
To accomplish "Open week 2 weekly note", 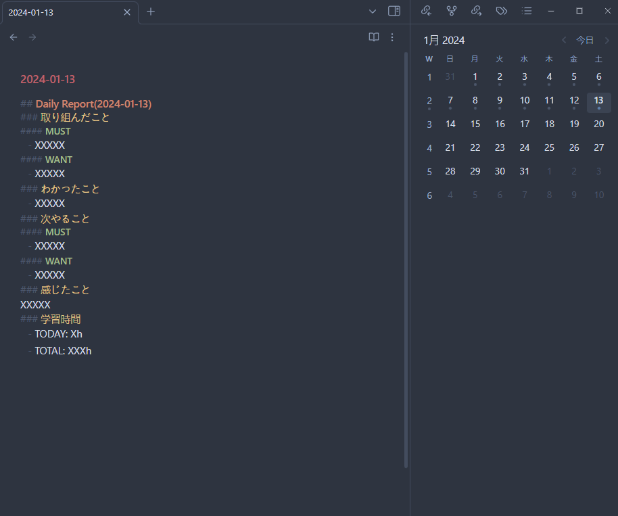I will tap(429, 101).
